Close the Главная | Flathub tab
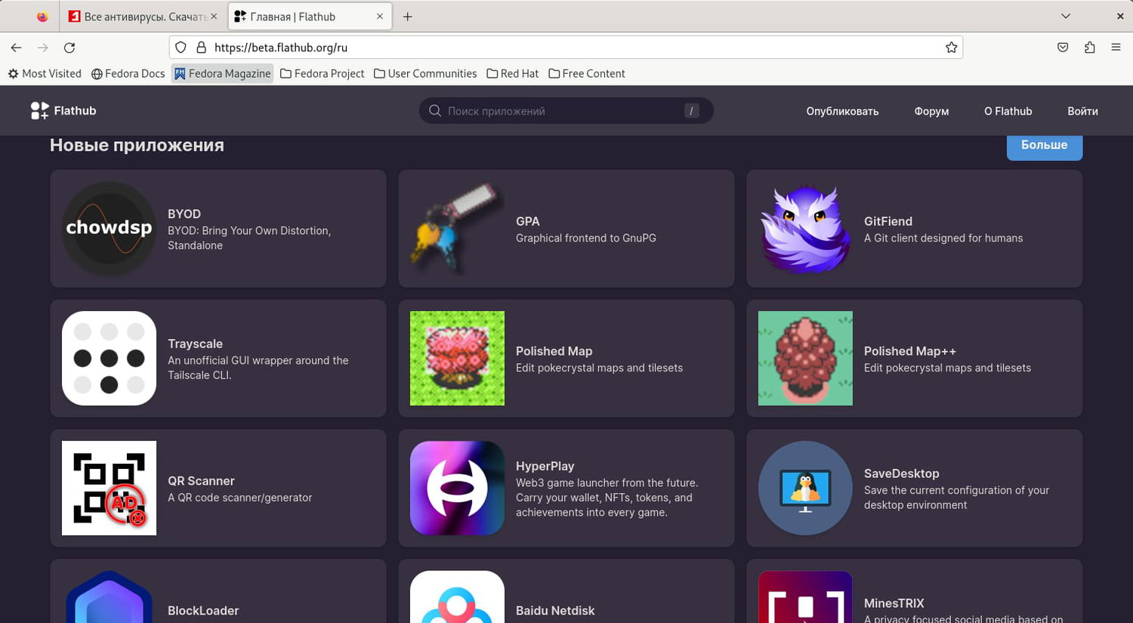 (x=380, y=17)
